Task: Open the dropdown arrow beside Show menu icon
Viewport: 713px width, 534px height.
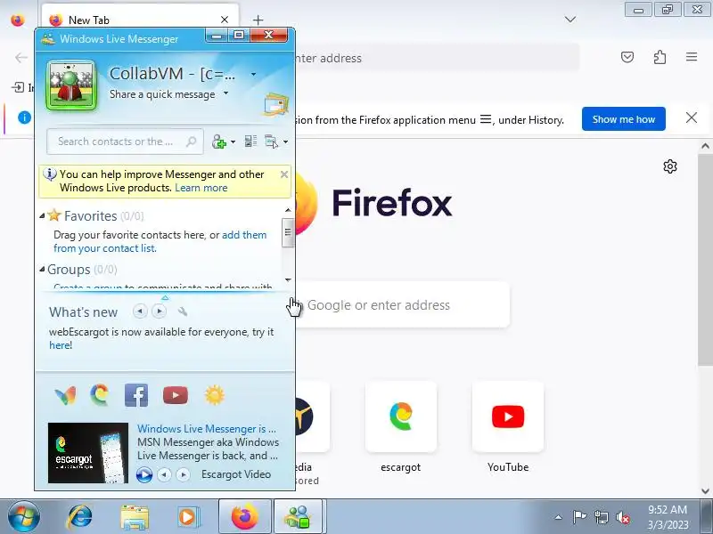Action: tap(285, 142)
